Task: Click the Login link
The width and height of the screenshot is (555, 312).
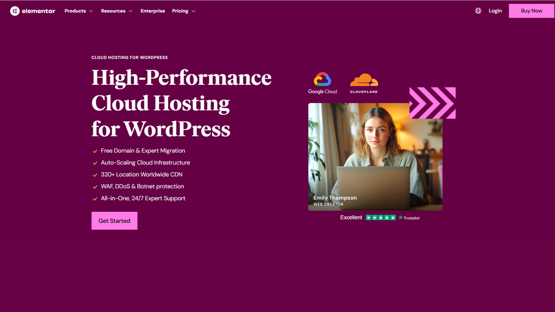Action: 495,11
